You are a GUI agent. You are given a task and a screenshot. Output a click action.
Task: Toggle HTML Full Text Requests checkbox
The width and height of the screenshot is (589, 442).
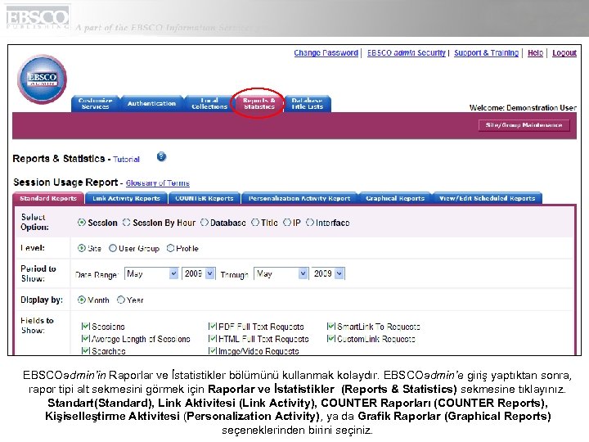(x=213, y=338)
